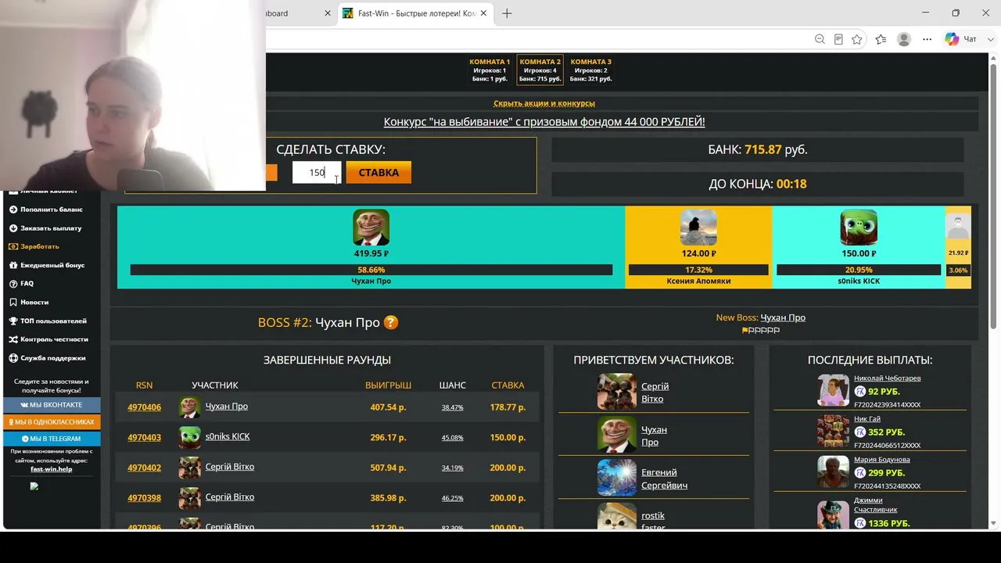Click the FK icon beside 299 РУБ. payout
The height and width of the screenshot is (563, 1001).
pos(860,472)
